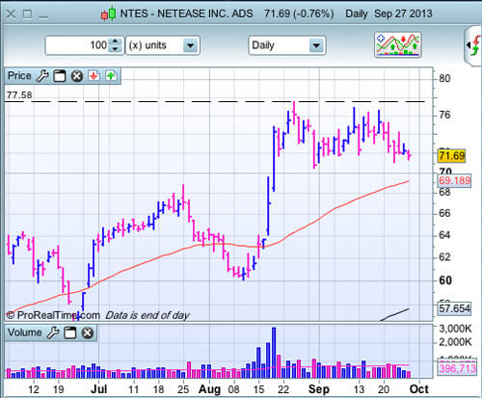Select the 77.58 dashed resistance line label
This screenshot has width=482, height=398.
coord(19,95)
